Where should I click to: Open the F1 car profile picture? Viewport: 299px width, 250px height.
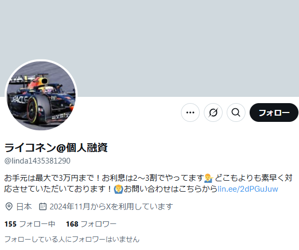[x=41, y=95]
